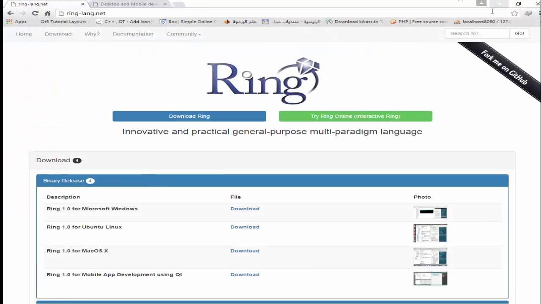
Task: Open the MacOS X screenshot thumbnail
Action: (x=430, y=257)
